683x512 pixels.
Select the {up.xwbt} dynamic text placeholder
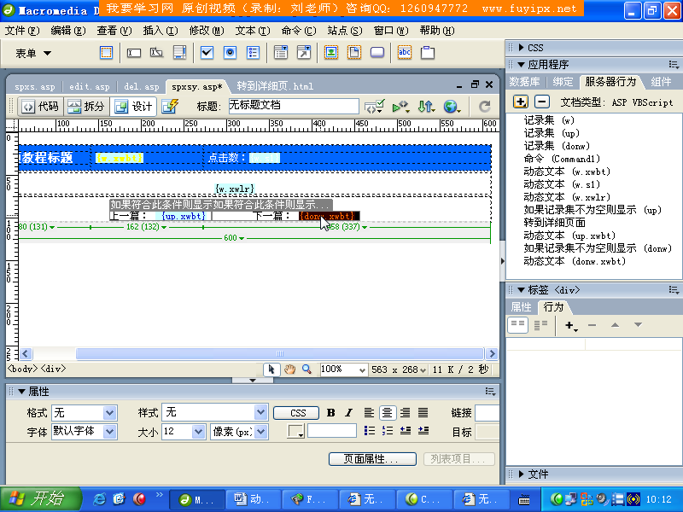click(183, 216)
